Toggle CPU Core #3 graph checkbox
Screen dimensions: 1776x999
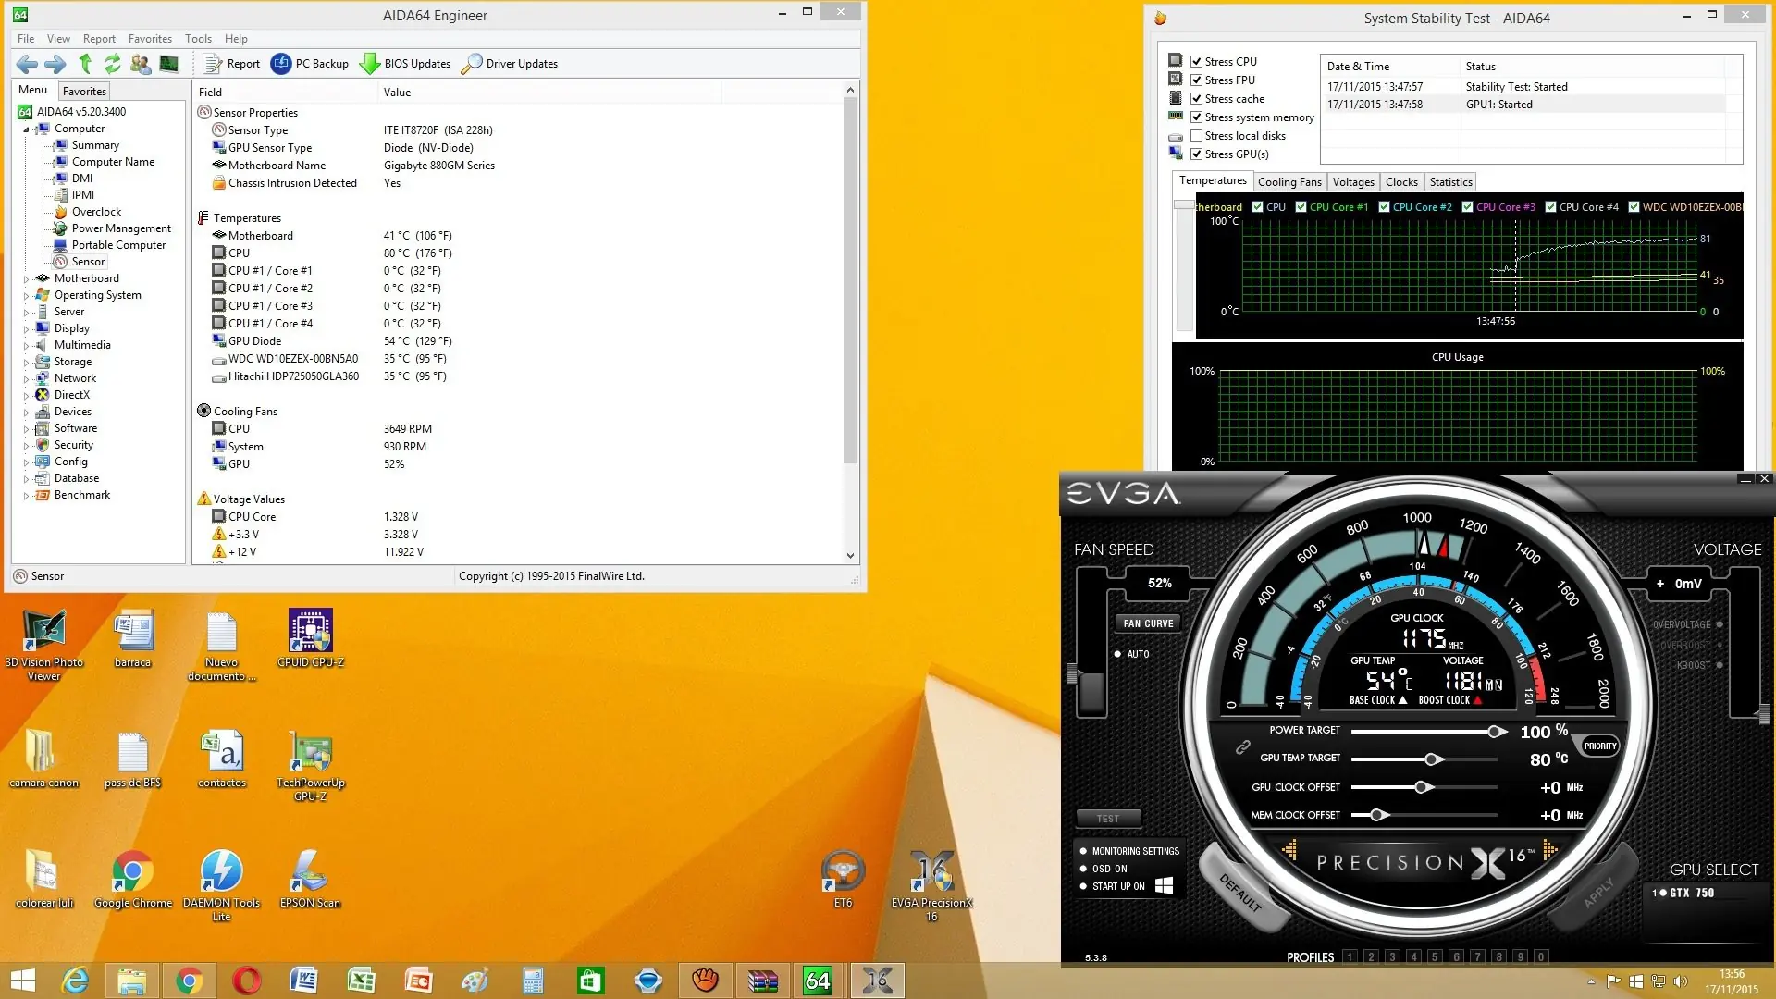tap(1467, 207)
